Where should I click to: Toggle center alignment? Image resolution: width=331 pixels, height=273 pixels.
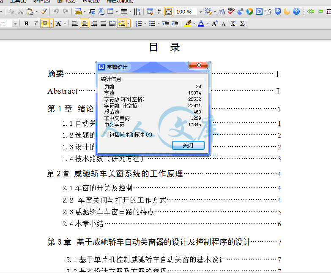(x=85, y=23)
